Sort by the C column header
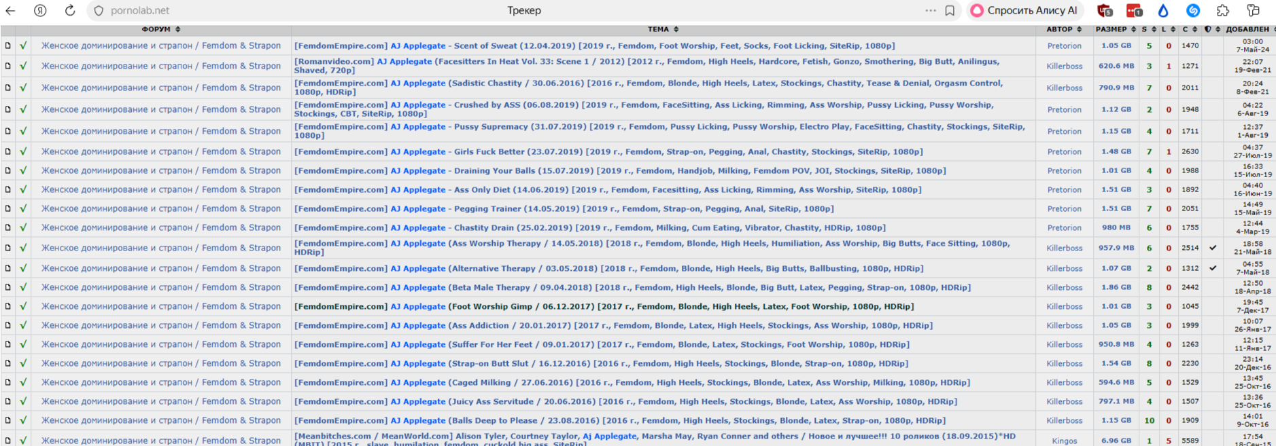Screen dimensions: 1276x446 1190,29
